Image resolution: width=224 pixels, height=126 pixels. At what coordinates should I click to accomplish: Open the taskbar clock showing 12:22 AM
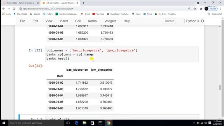[217, 123]
